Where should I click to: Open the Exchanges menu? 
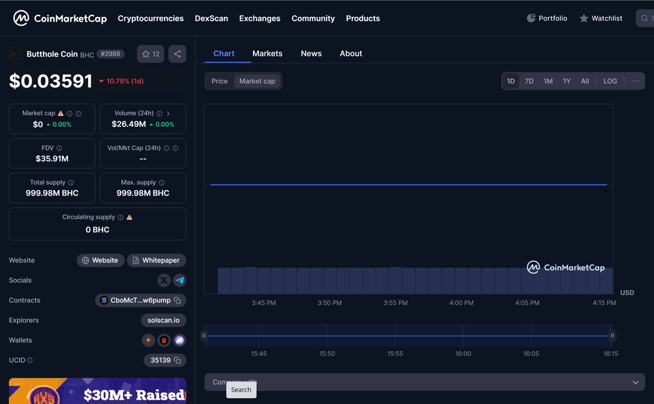pyautogui.click(x=260, y=19)
